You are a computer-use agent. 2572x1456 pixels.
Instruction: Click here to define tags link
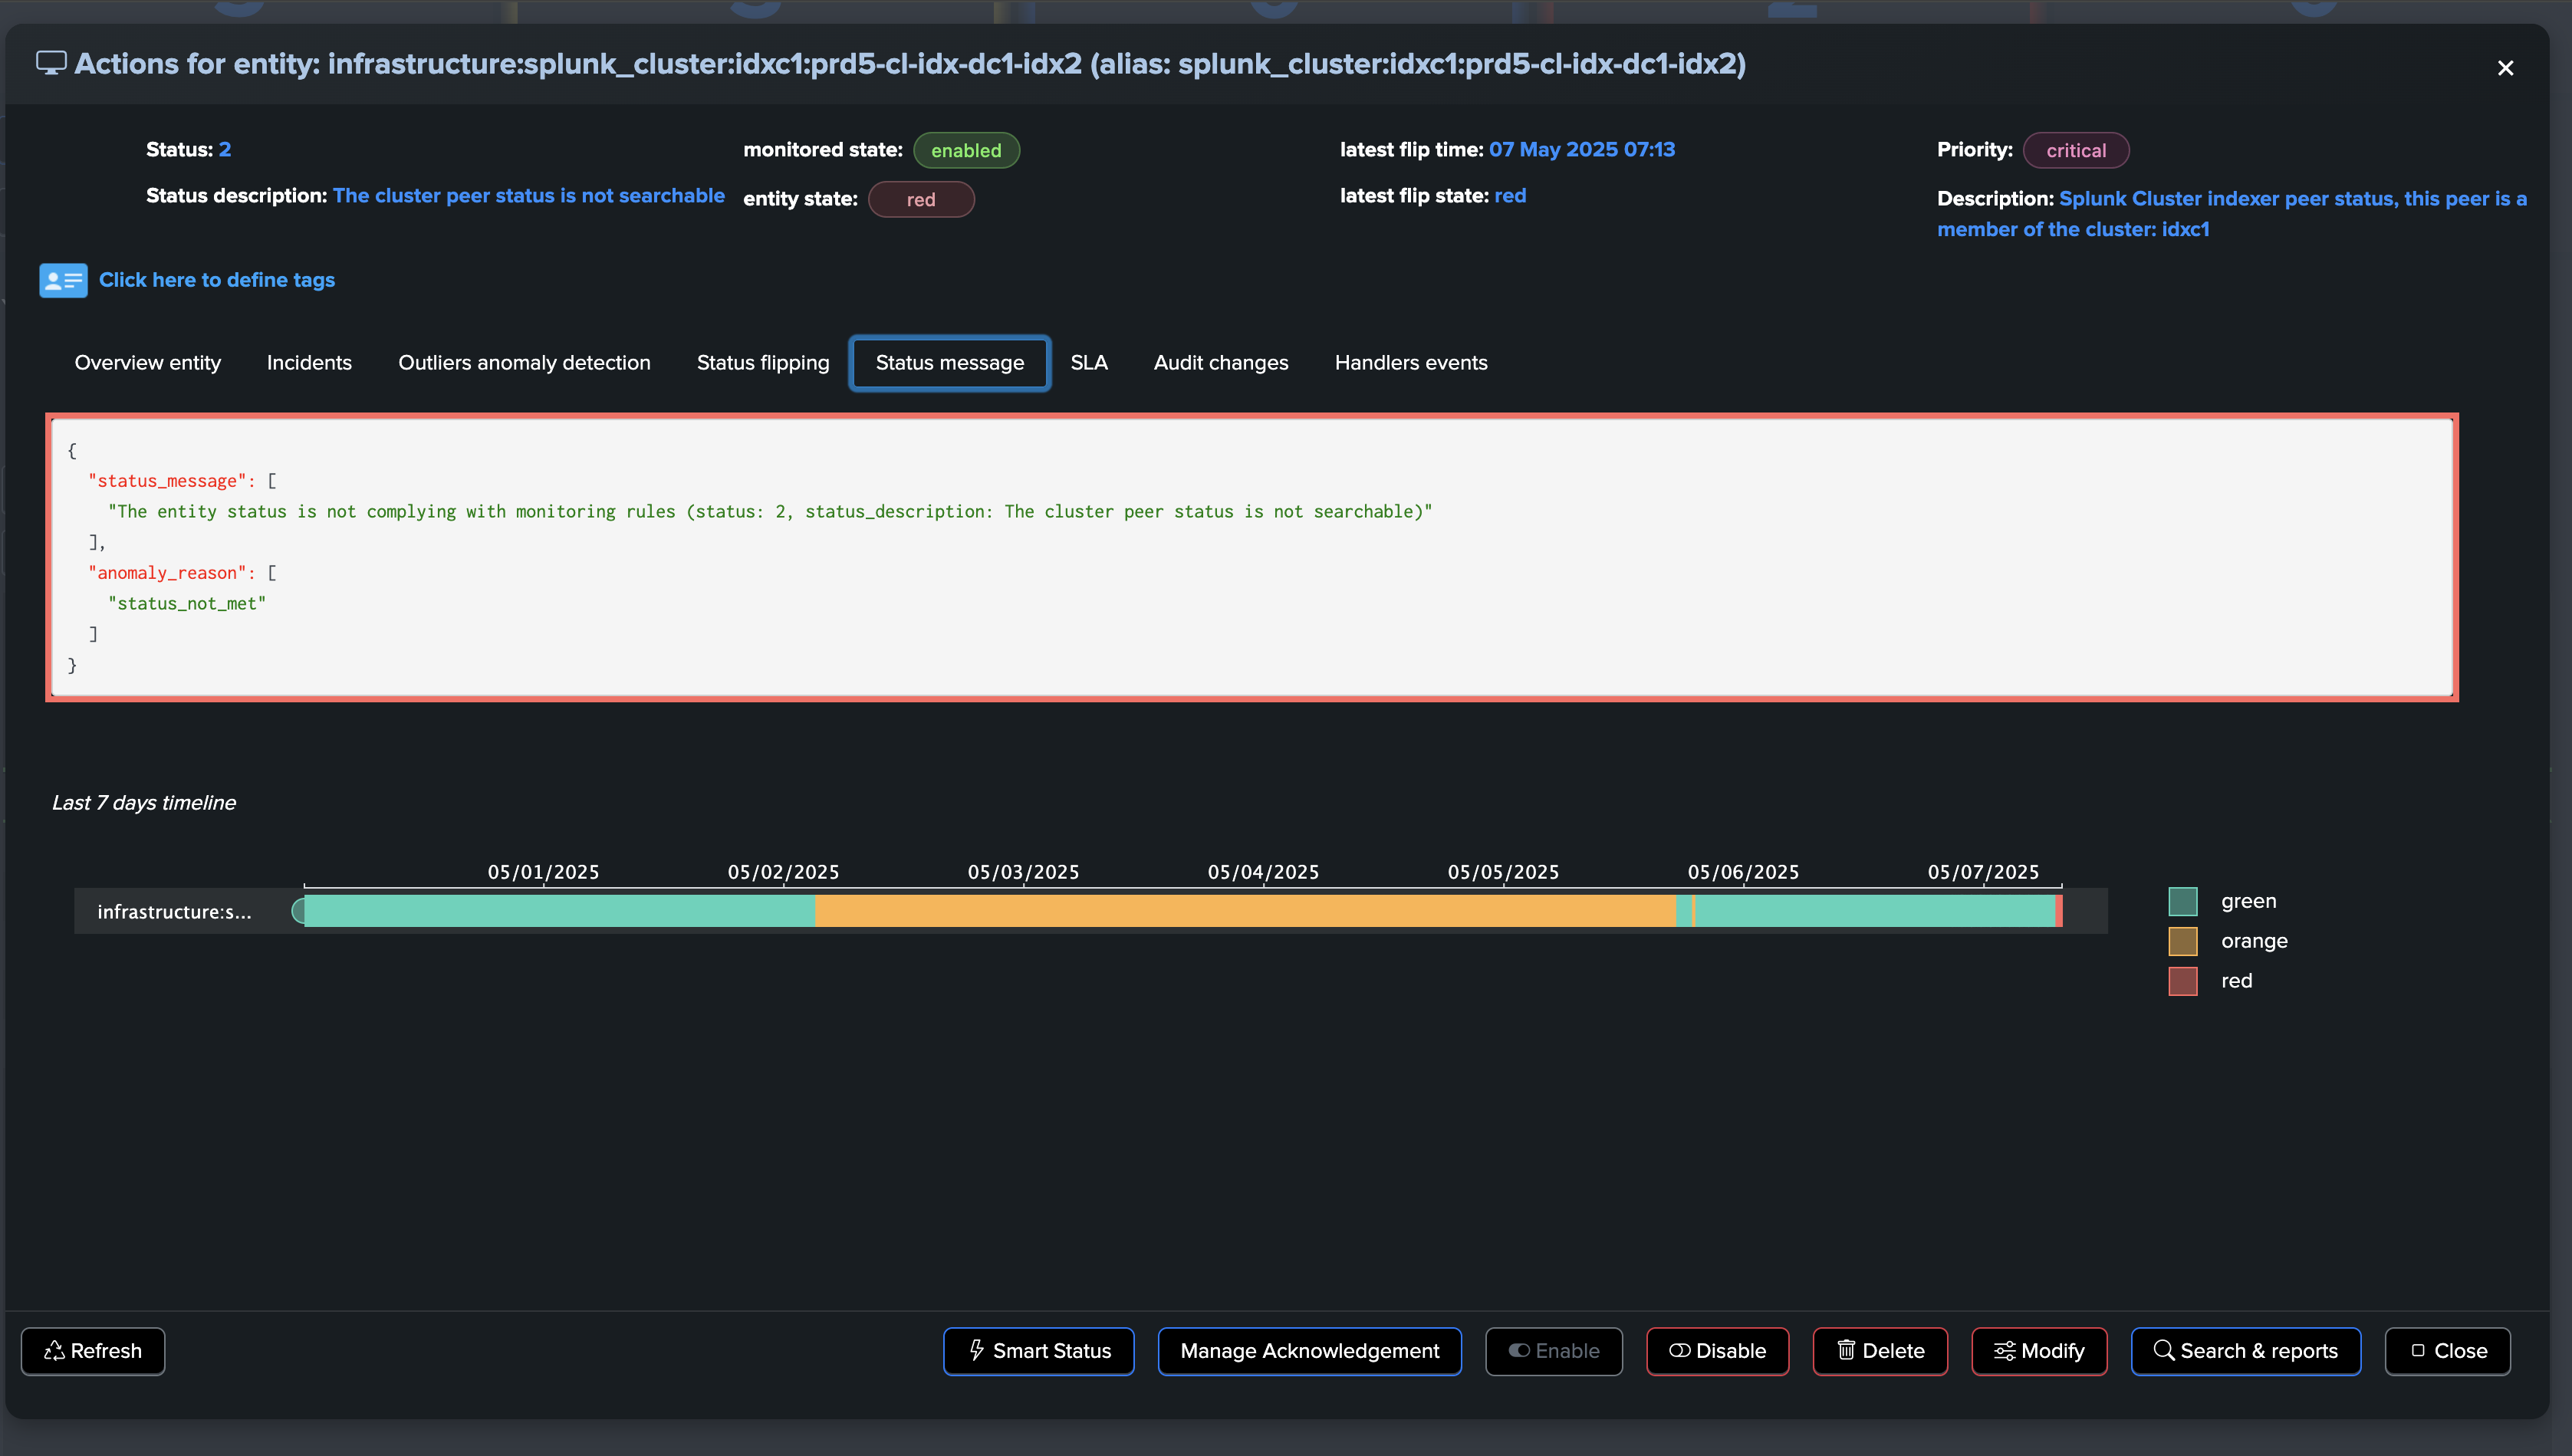pos(217,280)
